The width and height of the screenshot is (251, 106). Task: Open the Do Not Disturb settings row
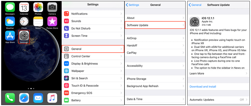coord(93,28)
